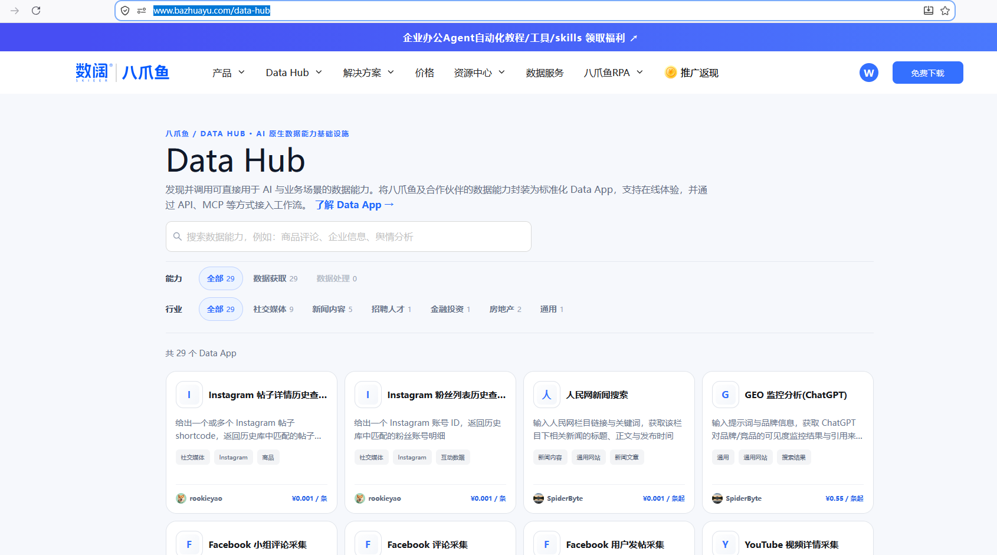Click SpiderByte avatar on 人民网新闻搜索 card
Viewport: 997px width, 555px height.
pyautogui.click(x=539, y=498)
